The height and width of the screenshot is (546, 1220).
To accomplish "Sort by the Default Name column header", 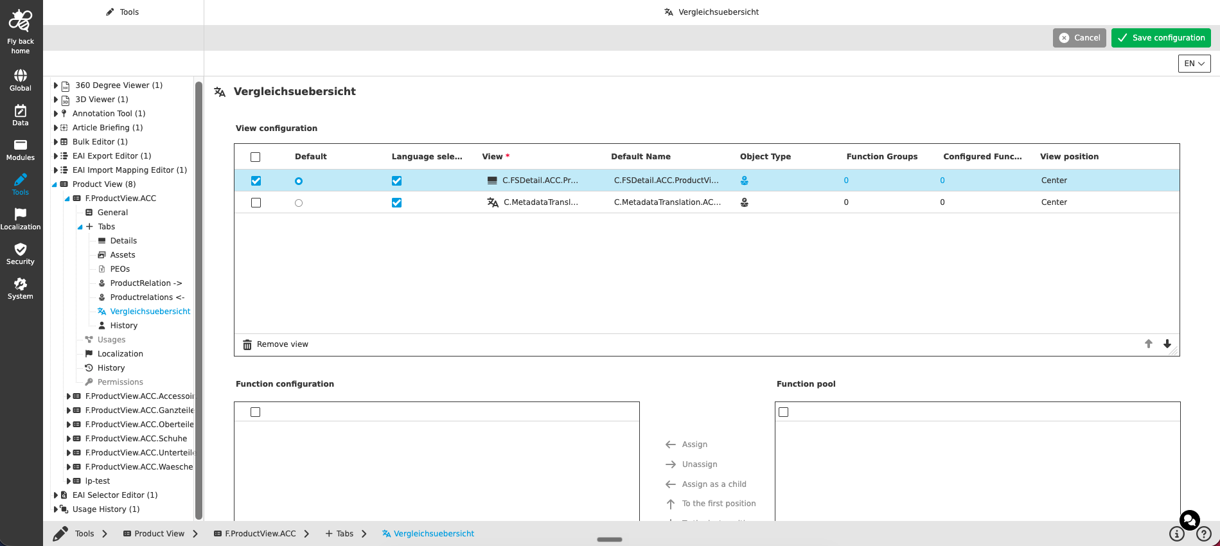I will pos(641,157).
